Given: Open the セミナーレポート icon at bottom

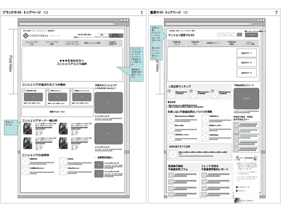Looking at the screenshot, I should (237, 201).
